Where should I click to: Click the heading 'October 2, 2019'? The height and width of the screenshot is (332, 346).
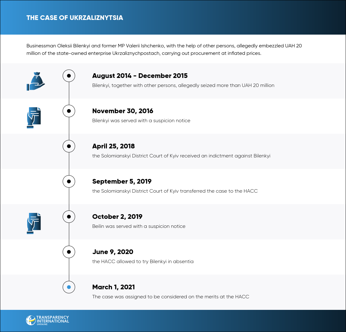pos(117,217)
